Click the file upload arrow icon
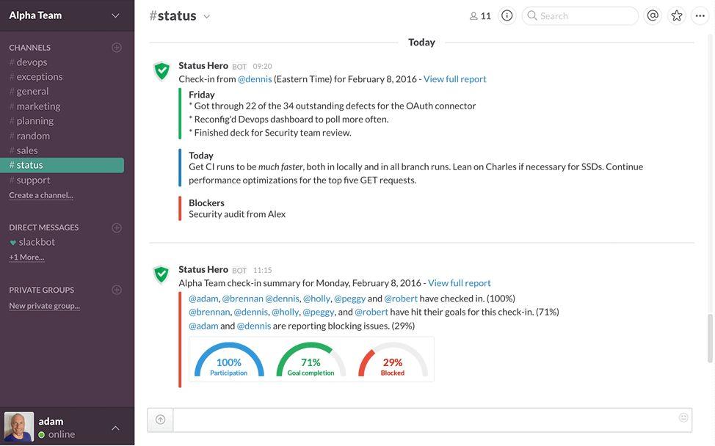The width and height of the screenshot is (715, 446). tap(160, 420)
